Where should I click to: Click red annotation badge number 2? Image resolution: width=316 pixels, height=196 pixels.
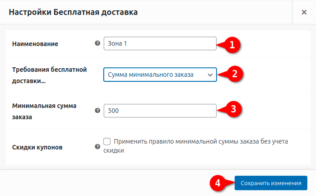coord(232,74)
